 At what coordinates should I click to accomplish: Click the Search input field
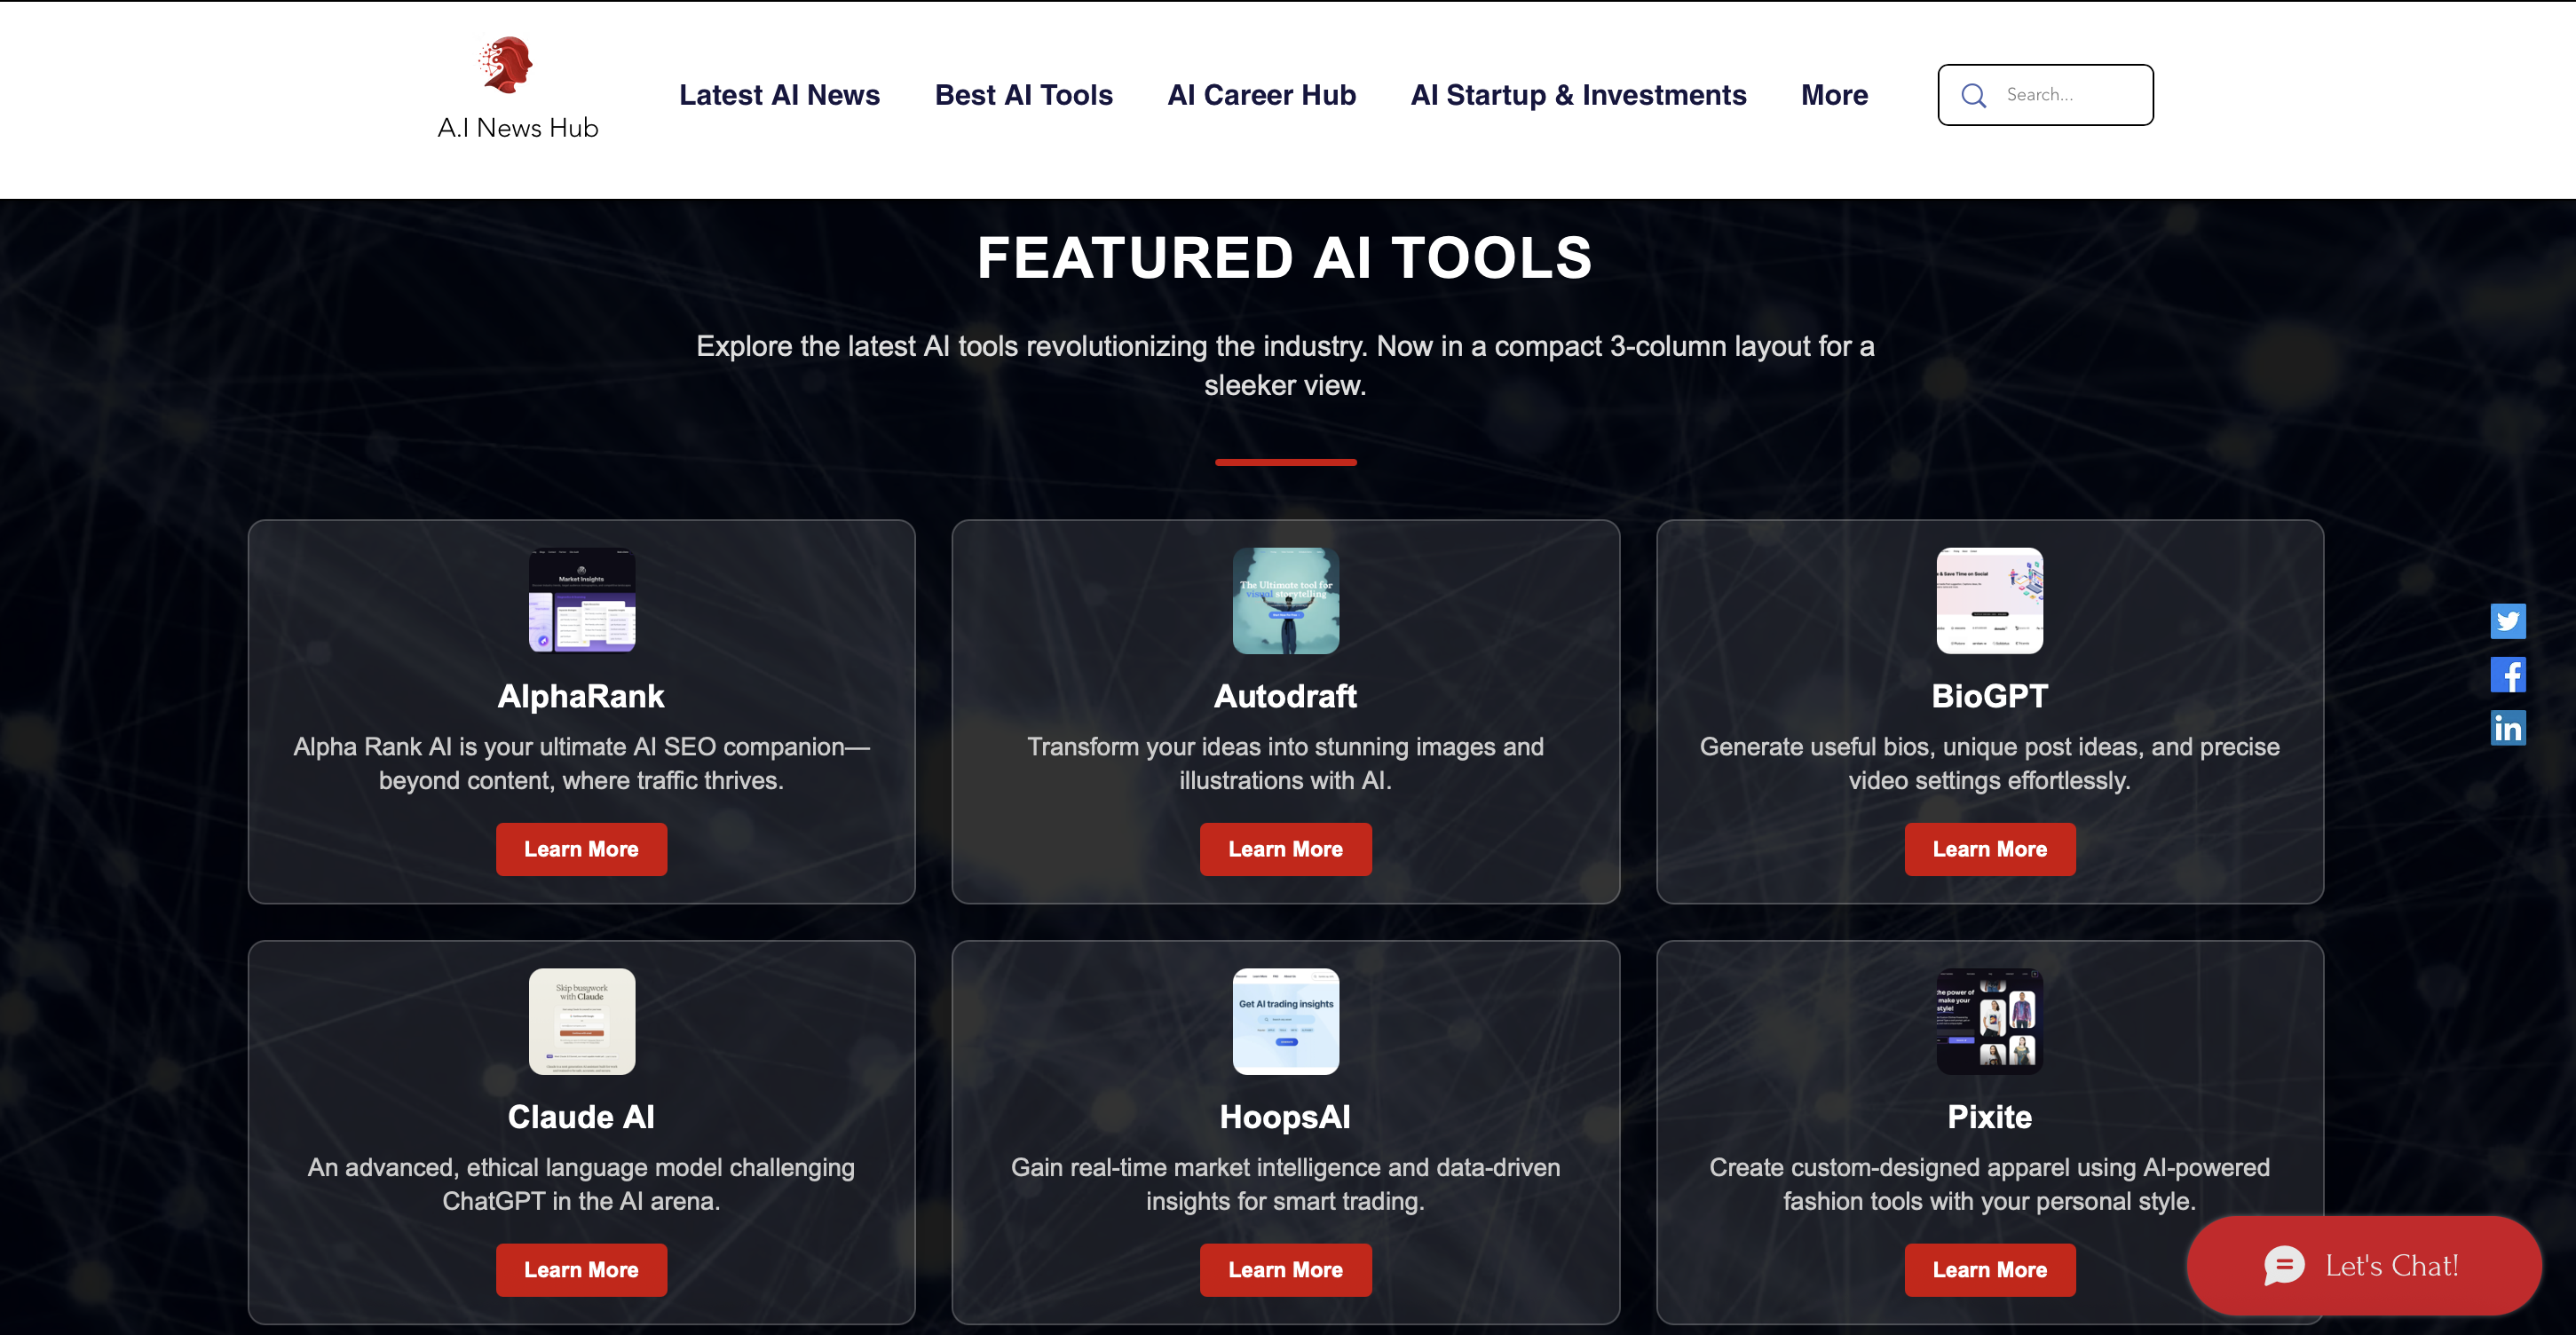coord(2045,95)
